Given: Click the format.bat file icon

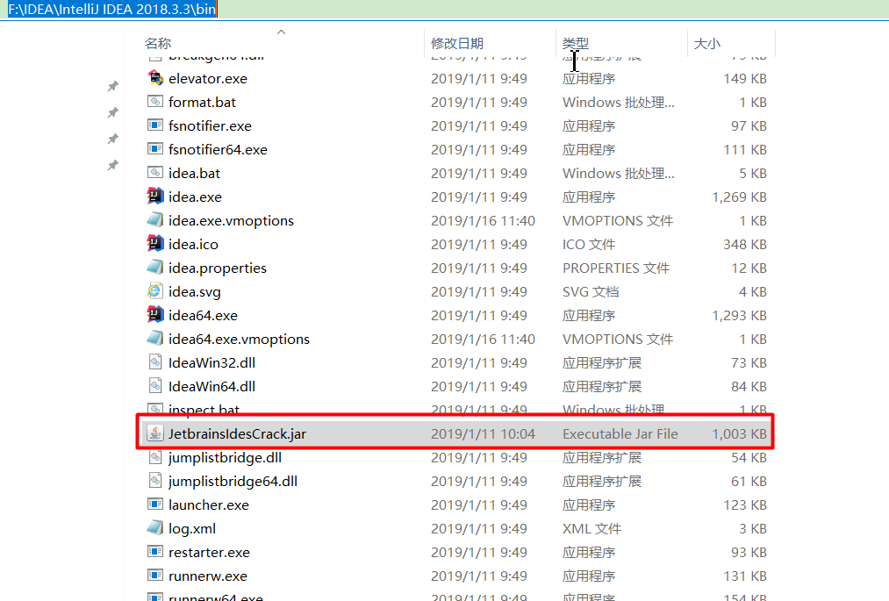Looking at the screenshot, I should (155, 102).
